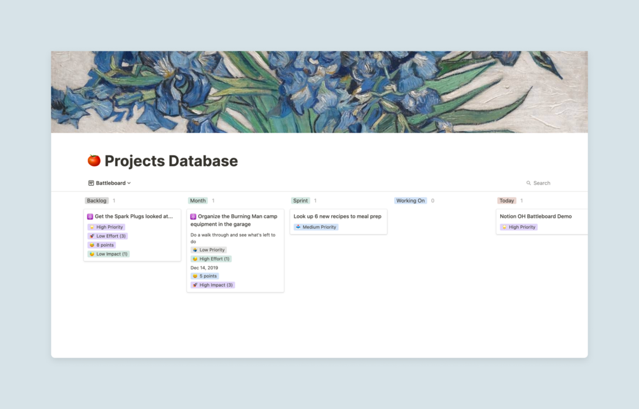
Task: Click the Sprint column label
Action: click(301, 200)
